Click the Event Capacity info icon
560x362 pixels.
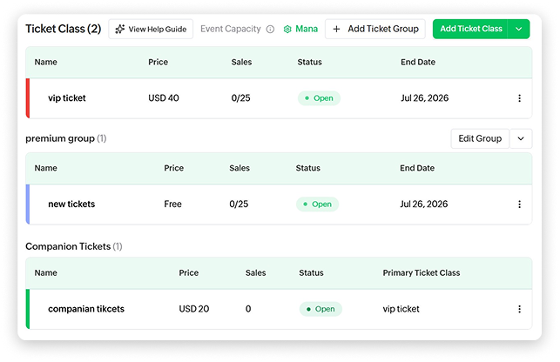270,30
